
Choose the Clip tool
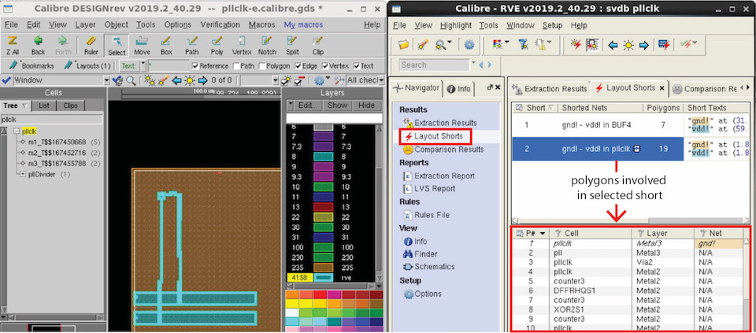point(317,46)
